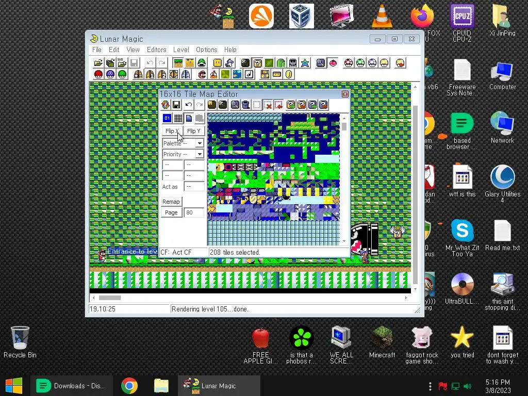Click the pink berry toolbar icon
The image size is (528, 396).
[333, 63]
